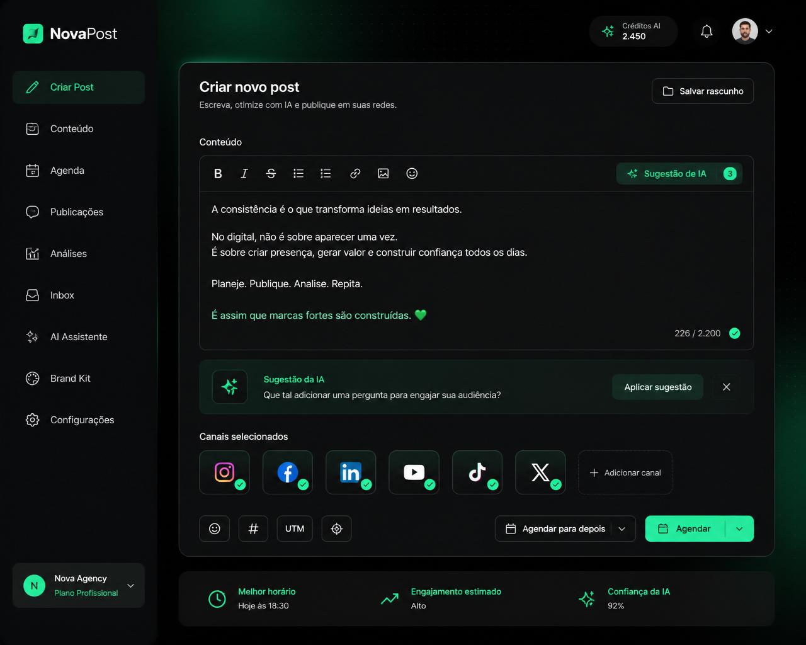Open the Inbox section
806x645 pixels.
pyautogui.click(x=79, y=295)
